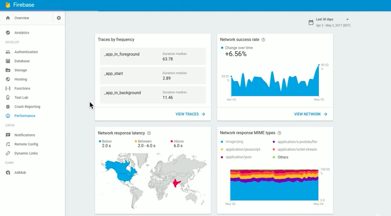
Task: Click the 63.78 duration median value
Action: coord(168,59)
